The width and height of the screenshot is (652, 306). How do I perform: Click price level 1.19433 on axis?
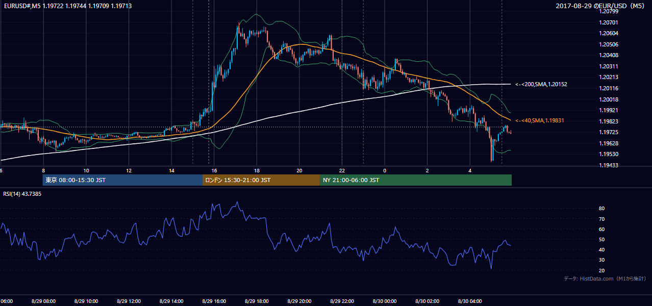pos(610,166)
